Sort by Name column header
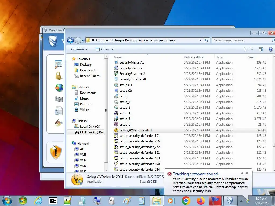Viewport: 275px width, 206px height. tap(118, 57)
